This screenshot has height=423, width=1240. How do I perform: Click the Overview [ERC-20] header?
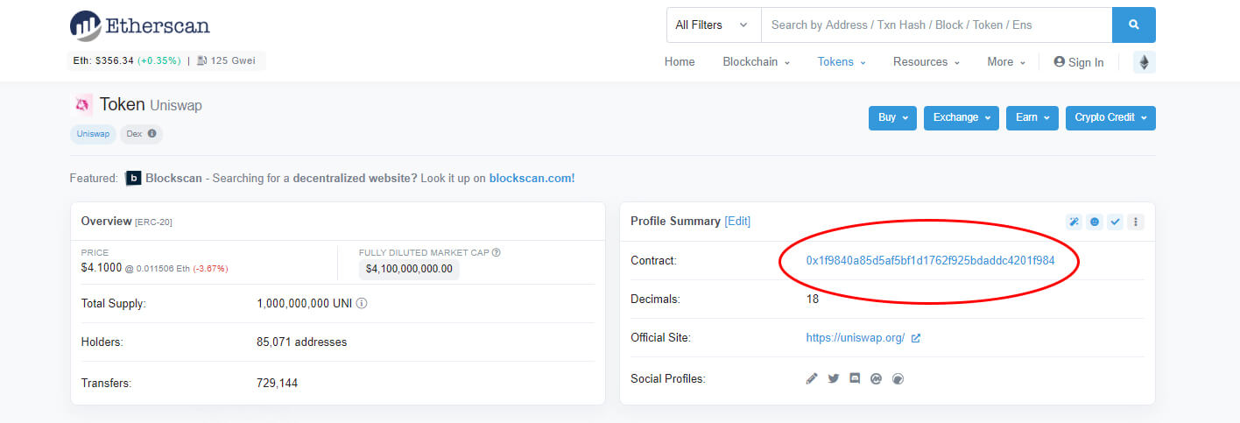(126, 222)
